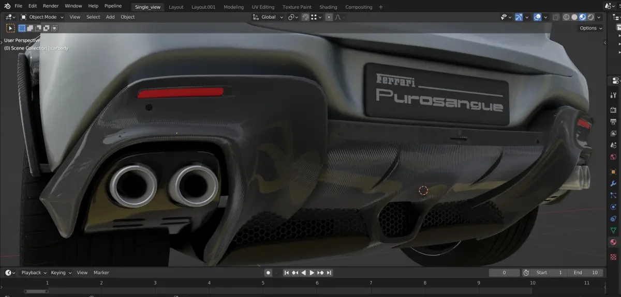This screenshot has height=297, width=621.
Task: Choose Extend selection mode icon
Action: 30,28
